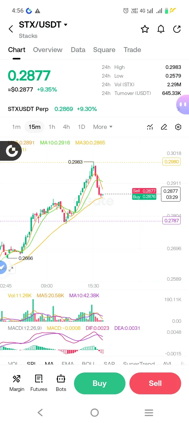Tap the 24h High value 0.2983

173,67
